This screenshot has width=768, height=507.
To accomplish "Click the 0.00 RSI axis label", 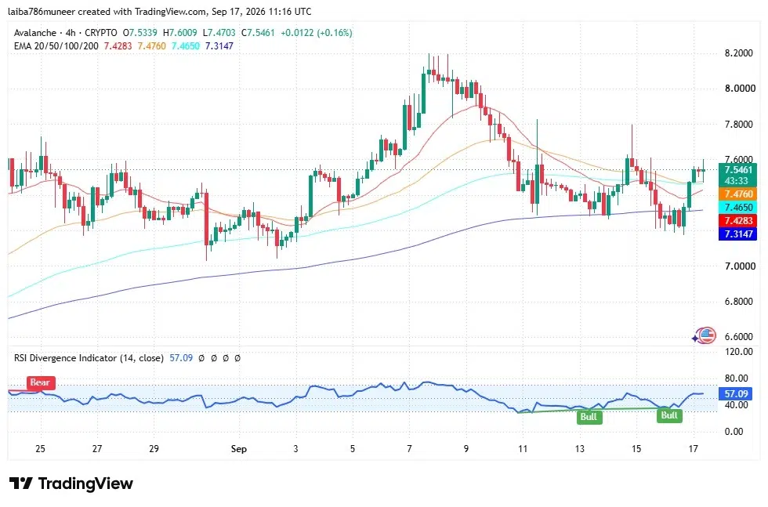I will [734, 432].
